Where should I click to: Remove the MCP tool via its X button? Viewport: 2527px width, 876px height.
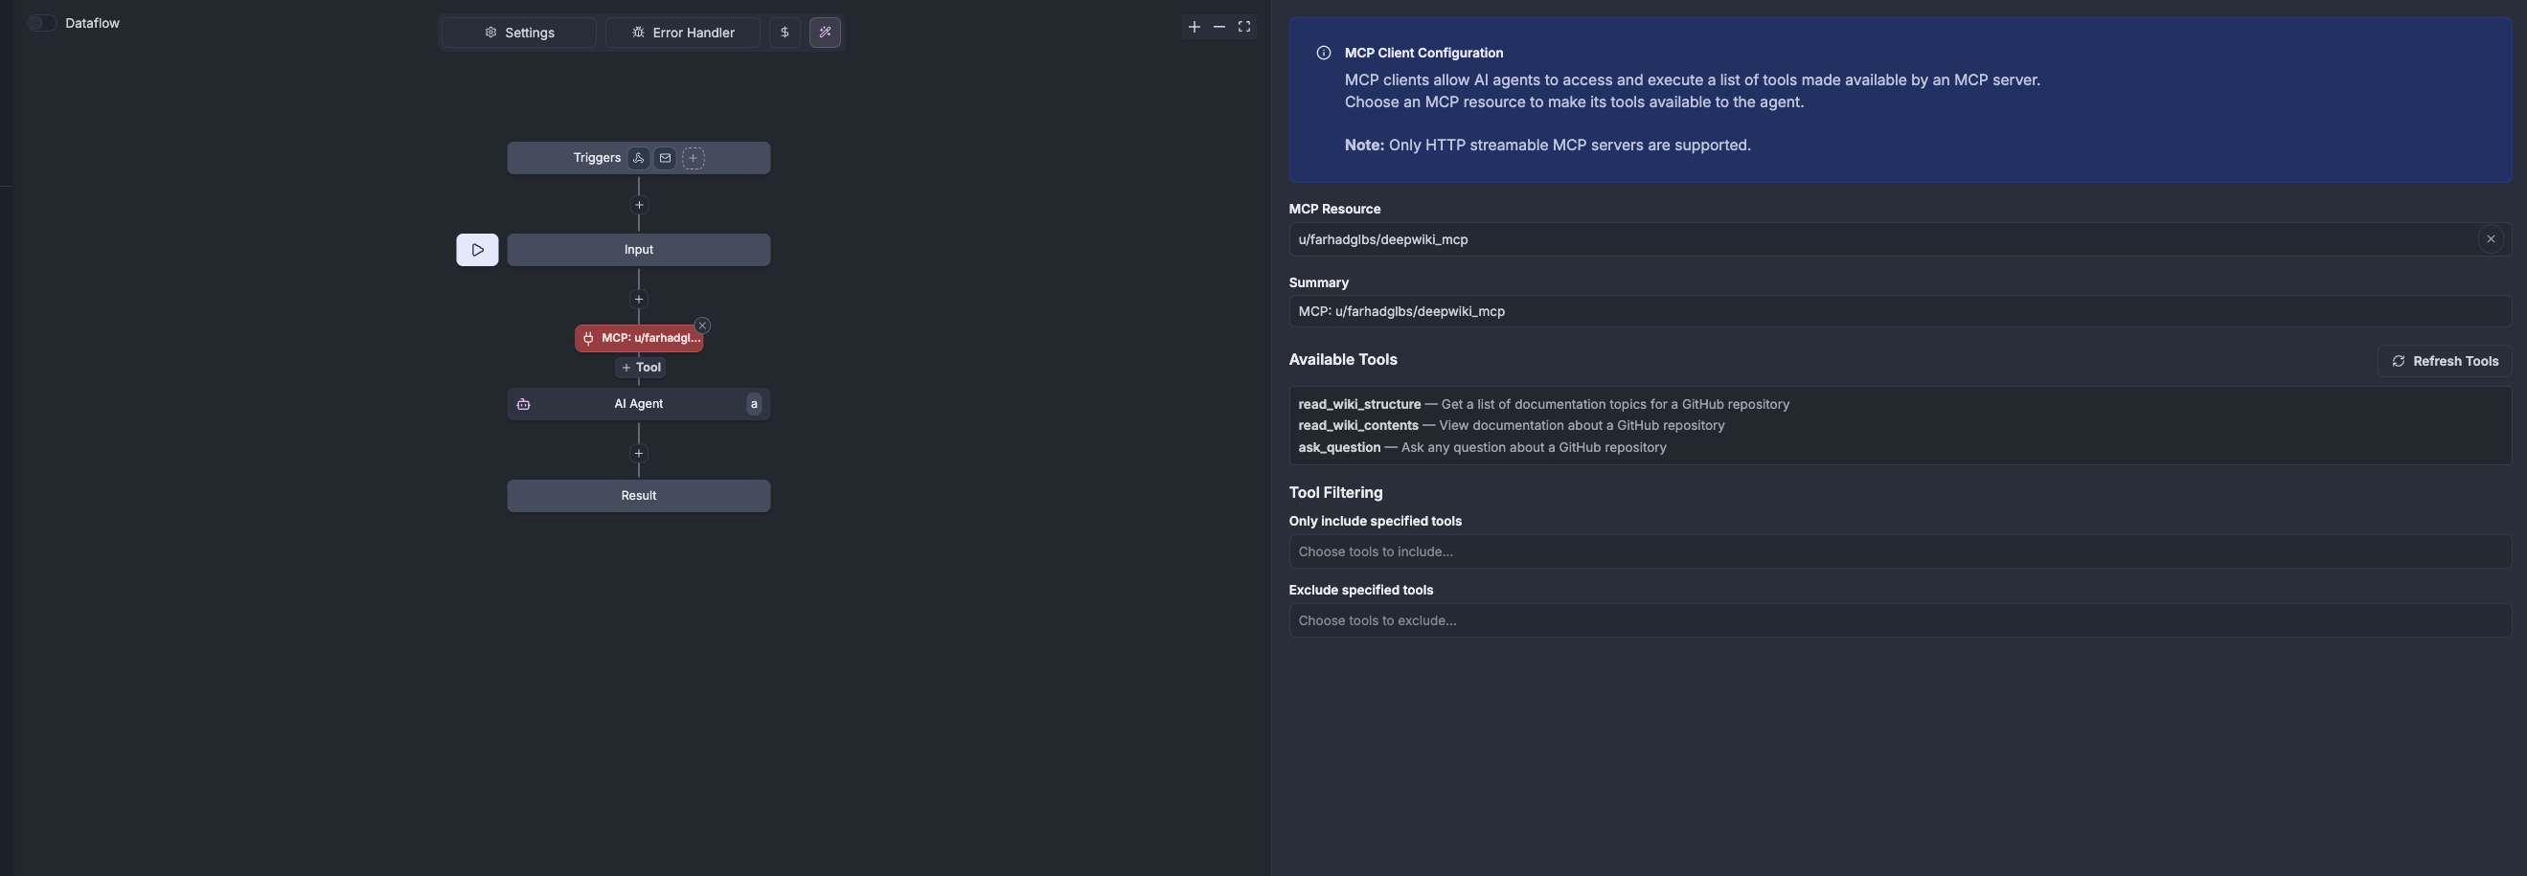[x=702, y=325]
